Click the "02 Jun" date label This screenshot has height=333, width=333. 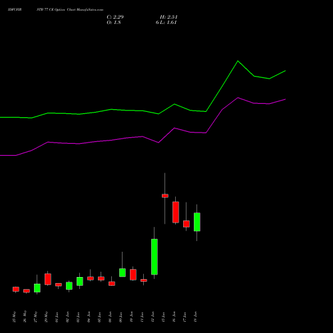coord(68,317)
